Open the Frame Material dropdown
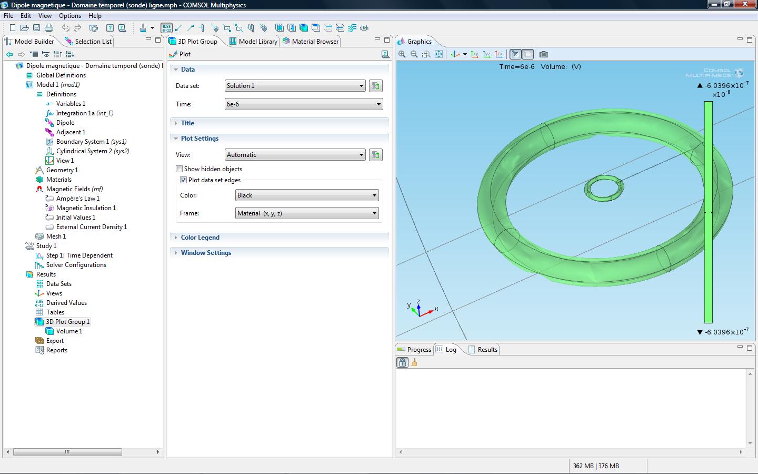Viewport: 758px width, 474px height. (x=307, y=213)
